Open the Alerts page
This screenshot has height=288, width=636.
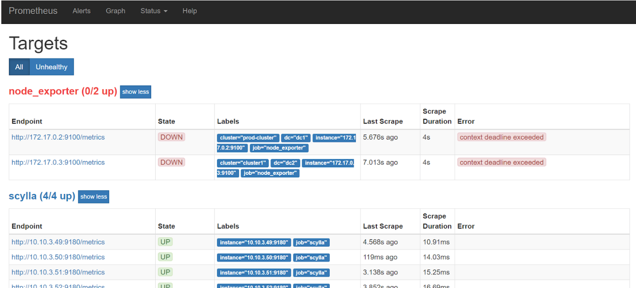[x=81, y=11]
